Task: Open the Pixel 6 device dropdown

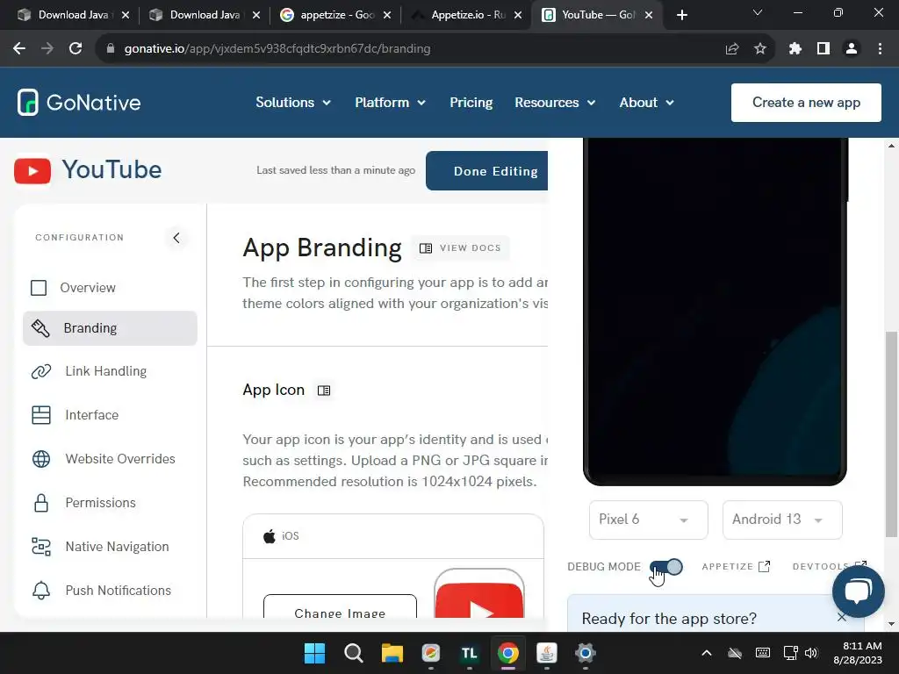Action: 649,520
